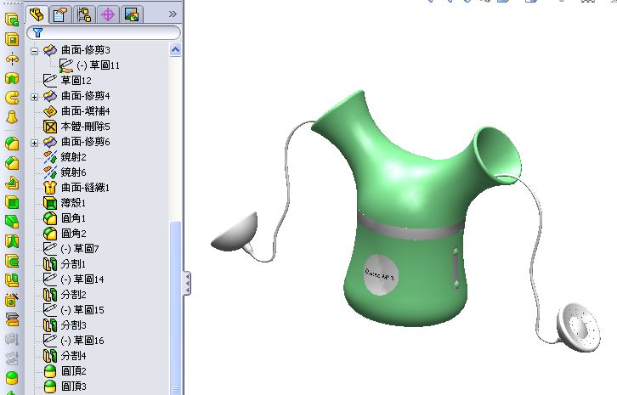Viewport: 617px width, 395px height.
Task: Click the 曲面-填補4 fill surface icon
Action: point(50,111)
